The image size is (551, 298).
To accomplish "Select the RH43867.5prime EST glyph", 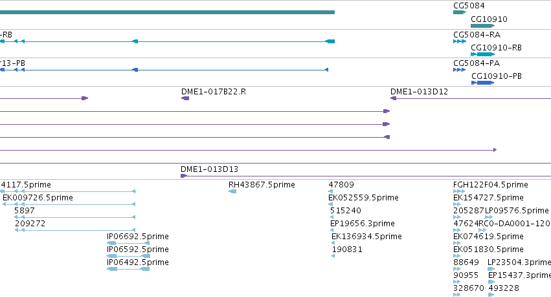I will click(x=232, y=191).
